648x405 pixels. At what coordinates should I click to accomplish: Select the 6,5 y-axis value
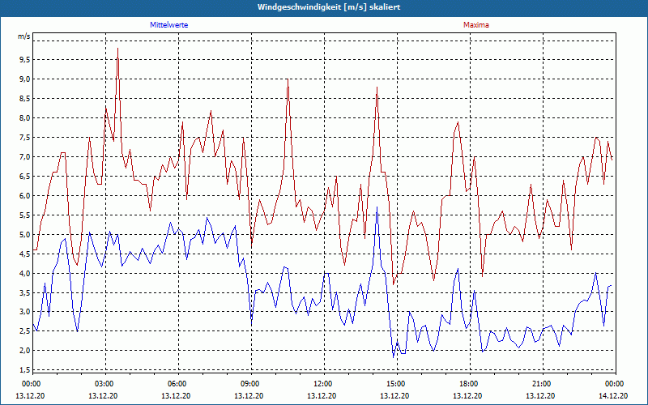point(24,176)
